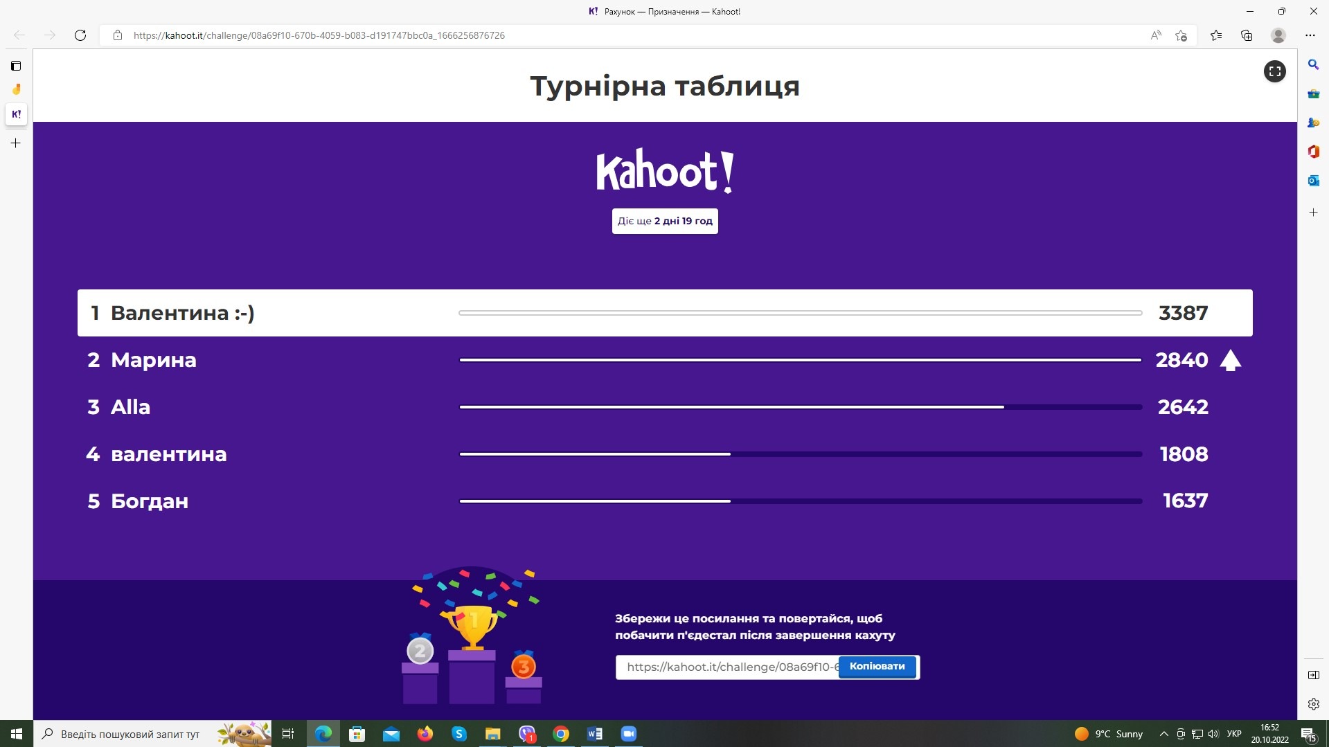
Task: Click the 3387 score value
Action: point(1183,313)
